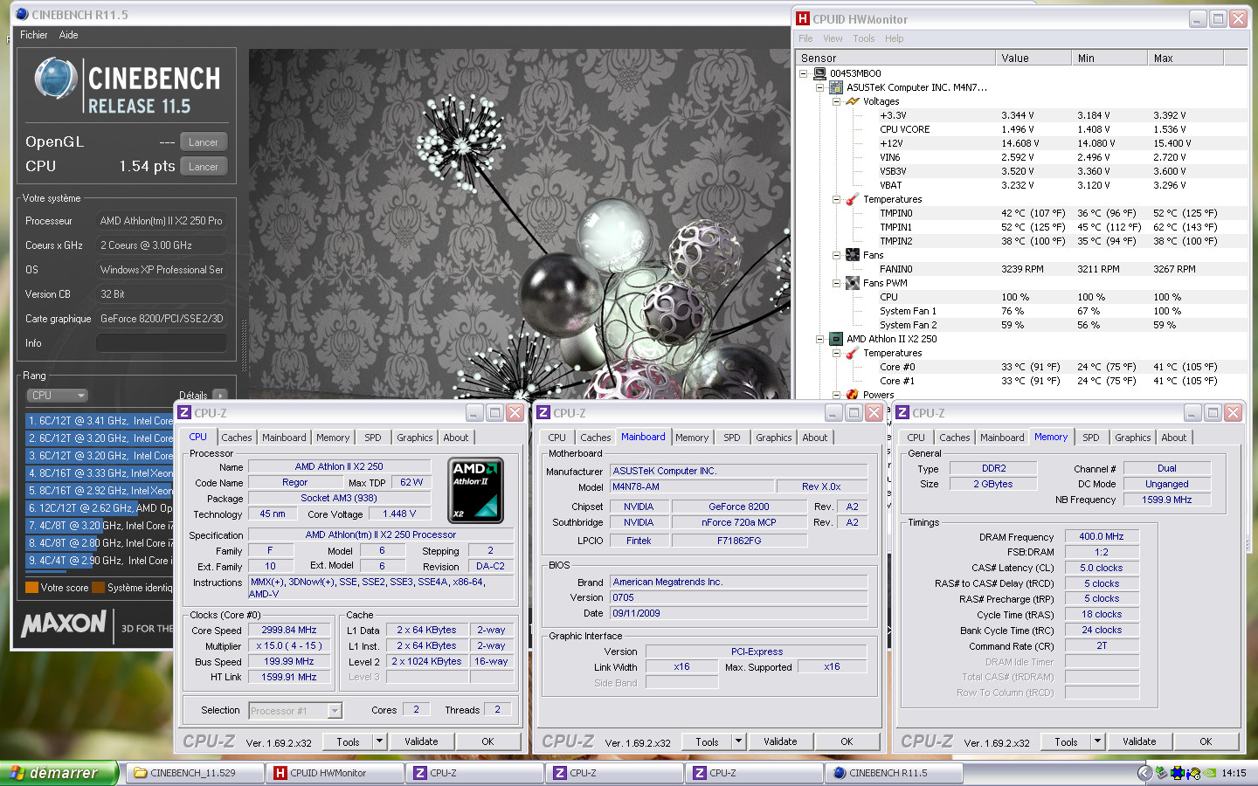The image size is (1258, 786).
Task: Select the CPU VCORE row in HWMonitor
Action: pyautogui.click(x=1022, y=129)
